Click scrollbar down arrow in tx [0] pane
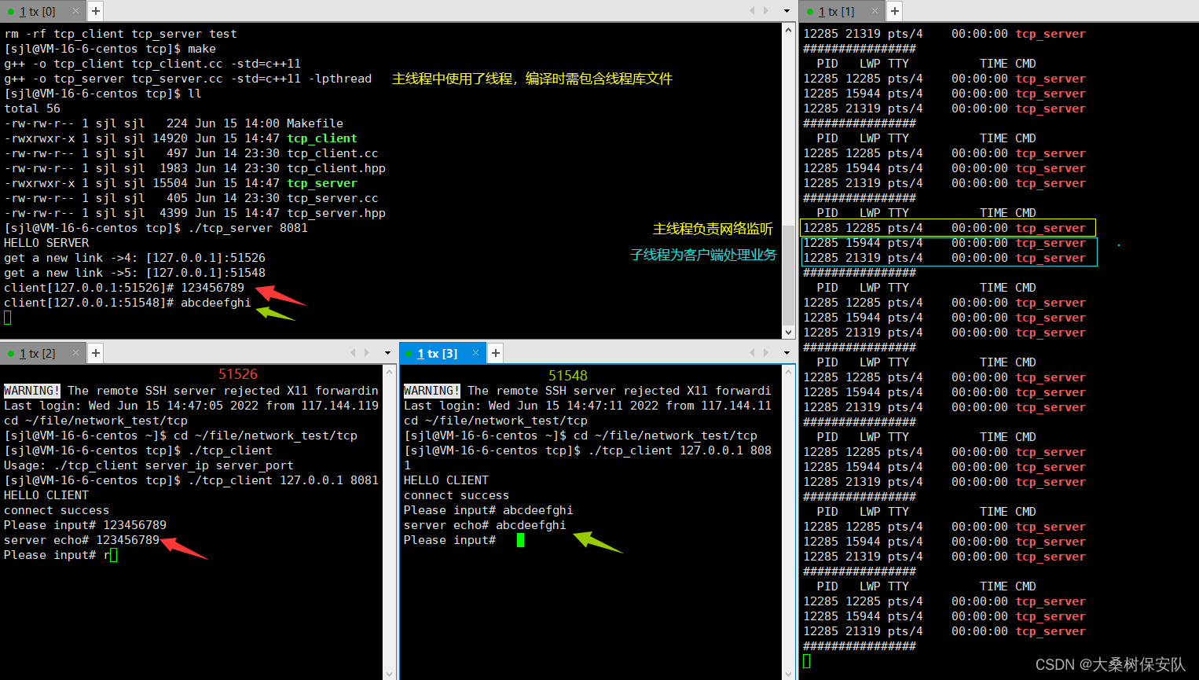This screenshot has height=680, width=1199. (x=789, y=333)
